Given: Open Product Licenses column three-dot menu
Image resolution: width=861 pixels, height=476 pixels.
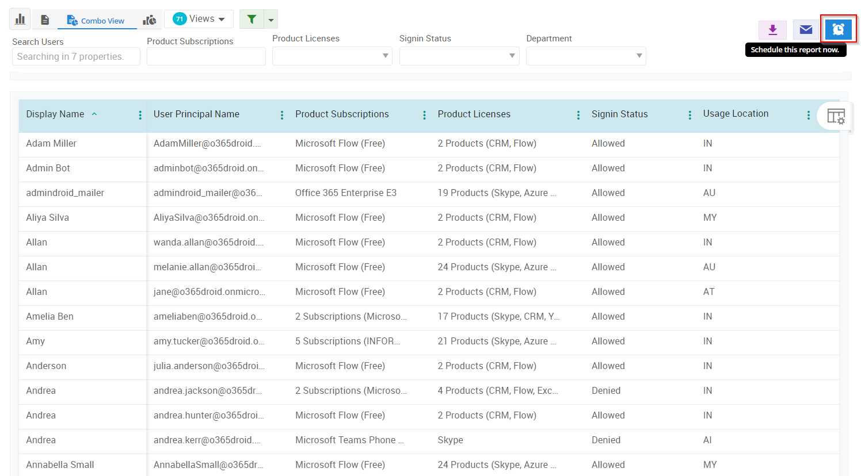Looking at the screenshot, I should (x=578, y=115).
